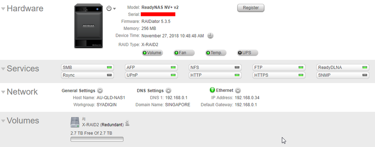Viewport: 375px width, 147px height.
Task: Open the Fan status indicator
Action: click(184, 53)
